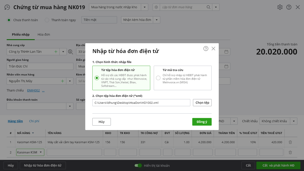The image size is (304, 171).
Task: Close the purchase voucher window
Action: [298, 7]
